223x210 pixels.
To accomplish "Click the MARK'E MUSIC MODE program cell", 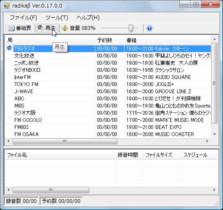I will (167, 120).
